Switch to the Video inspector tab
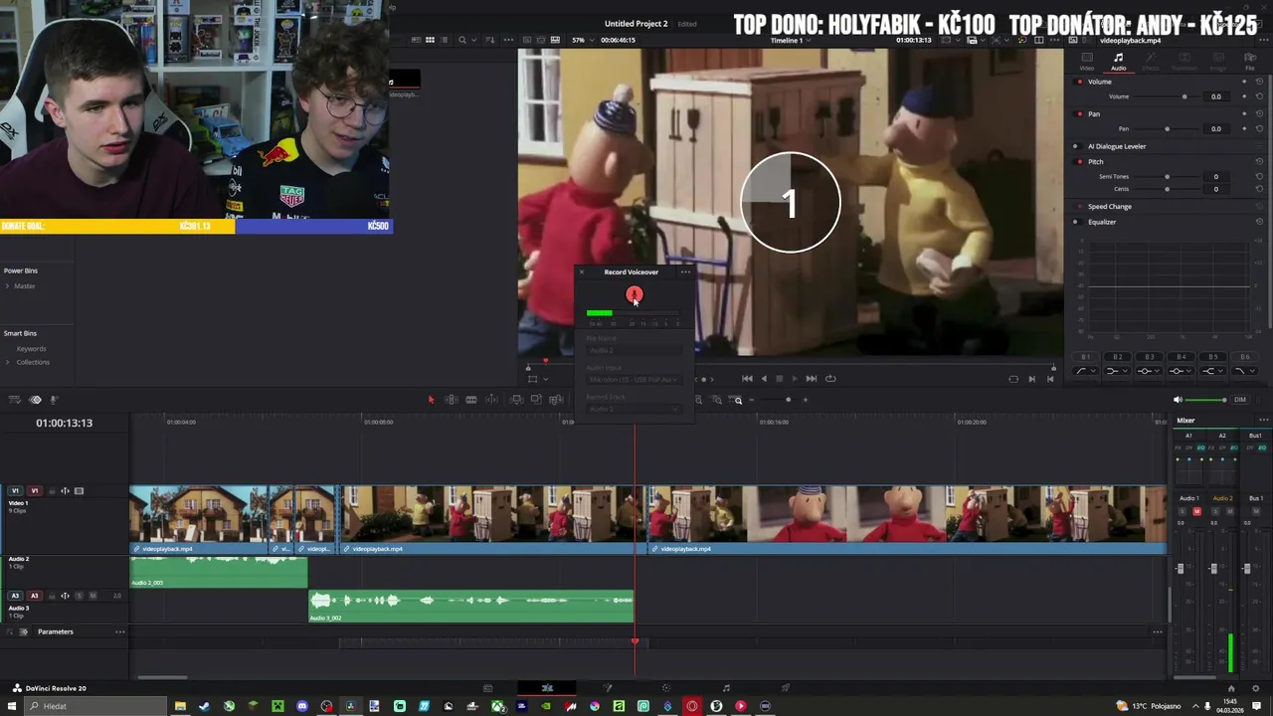Viewport: 1273px width, 716px height. 1087,62
